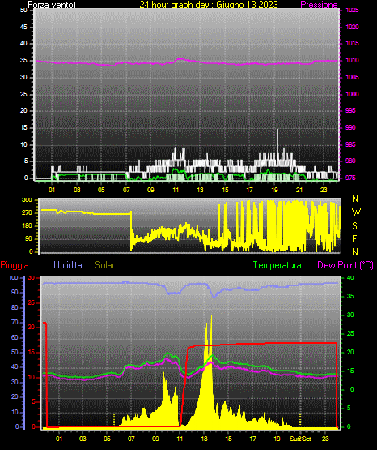Click the red '20' rain axis value
The height and width of the screenshot is (450, 377).
click(32, 328)
